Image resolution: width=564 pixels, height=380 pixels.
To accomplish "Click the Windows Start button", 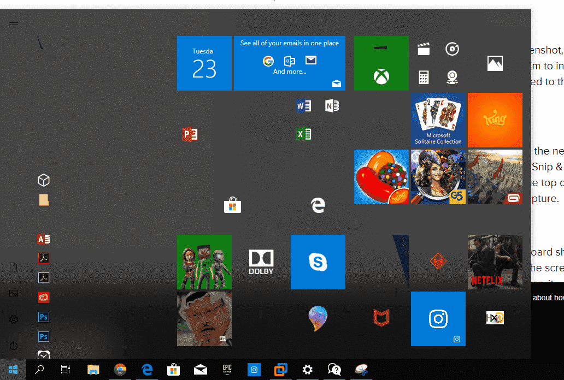I will click(13, 369).
